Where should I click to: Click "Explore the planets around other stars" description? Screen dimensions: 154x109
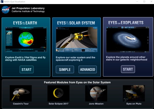tap(127, 58)
